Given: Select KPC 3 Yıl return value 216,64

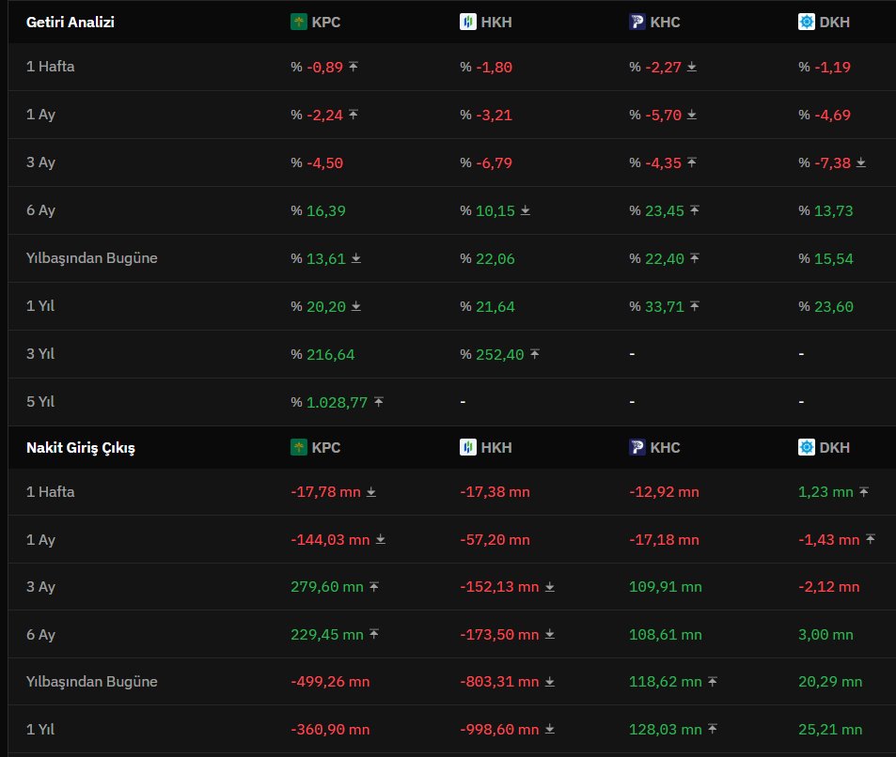Looking at the screenshot, I should tap(330, 354).
